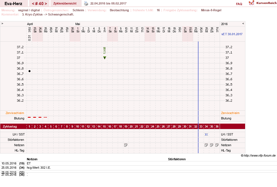The height and width of the screenshot is (187, 277).
Task: Select cycle day 19 in the Zyklustag bar
Action: (126, 126)
